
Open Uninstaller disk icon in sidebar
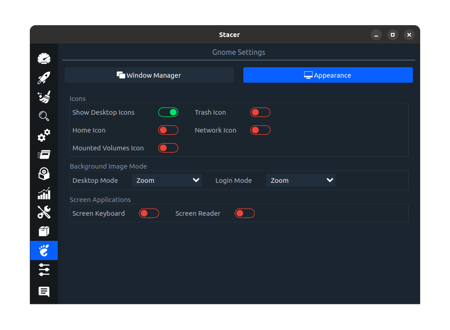tap(44, 174)
